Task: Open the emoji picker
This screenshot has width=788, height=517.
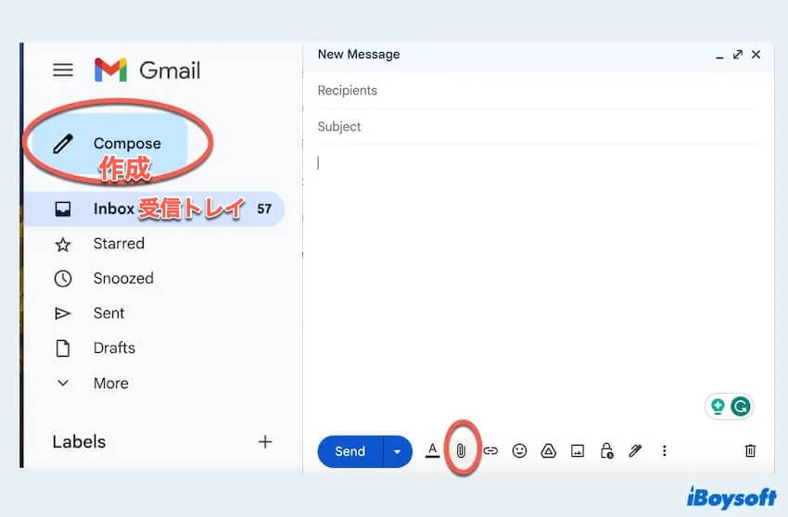Action: tap(519, 451)
